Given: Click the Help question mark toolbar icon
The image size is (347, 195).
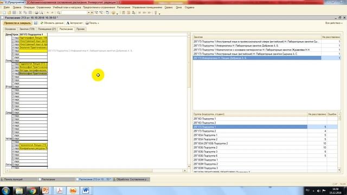Looking at the screenshot, I should [x=113, y=12].
